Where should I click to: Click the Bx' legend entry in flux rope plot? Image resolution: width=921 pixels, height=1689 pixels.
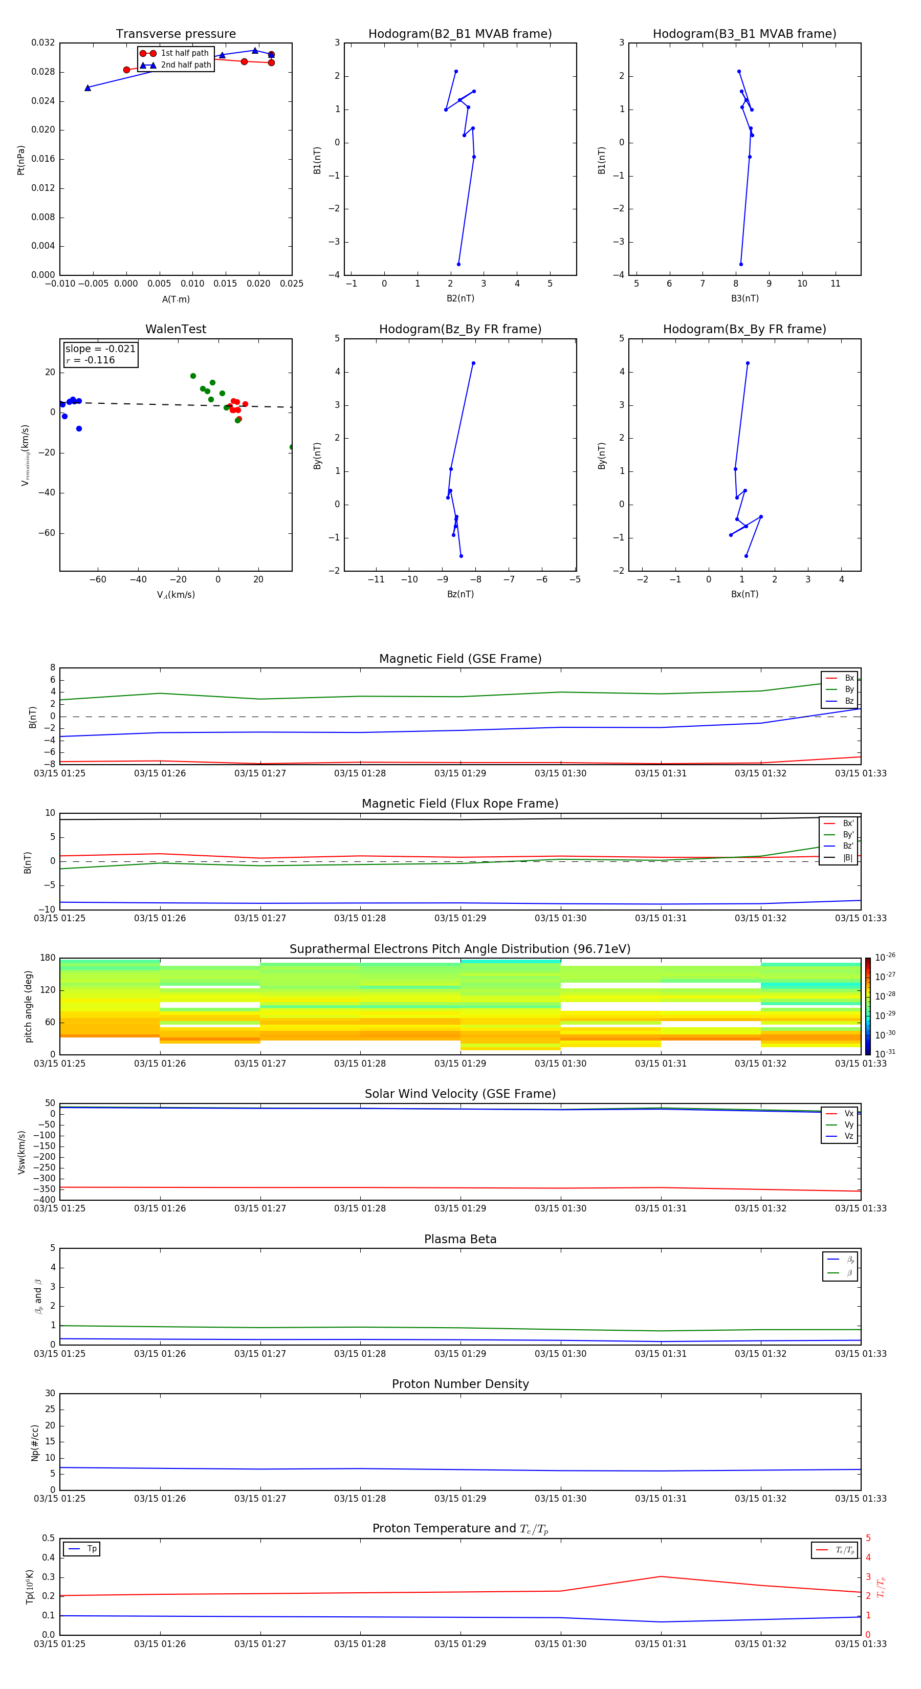(x=839, y=824)
